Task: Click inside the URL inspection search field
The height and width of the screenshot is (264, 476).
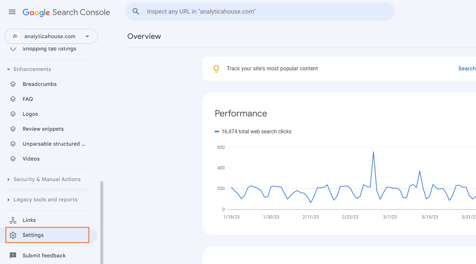Action: click(260, 12)
